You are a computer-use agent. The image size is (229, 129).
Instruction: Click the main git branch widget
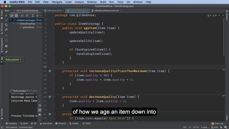pos(215,127)
